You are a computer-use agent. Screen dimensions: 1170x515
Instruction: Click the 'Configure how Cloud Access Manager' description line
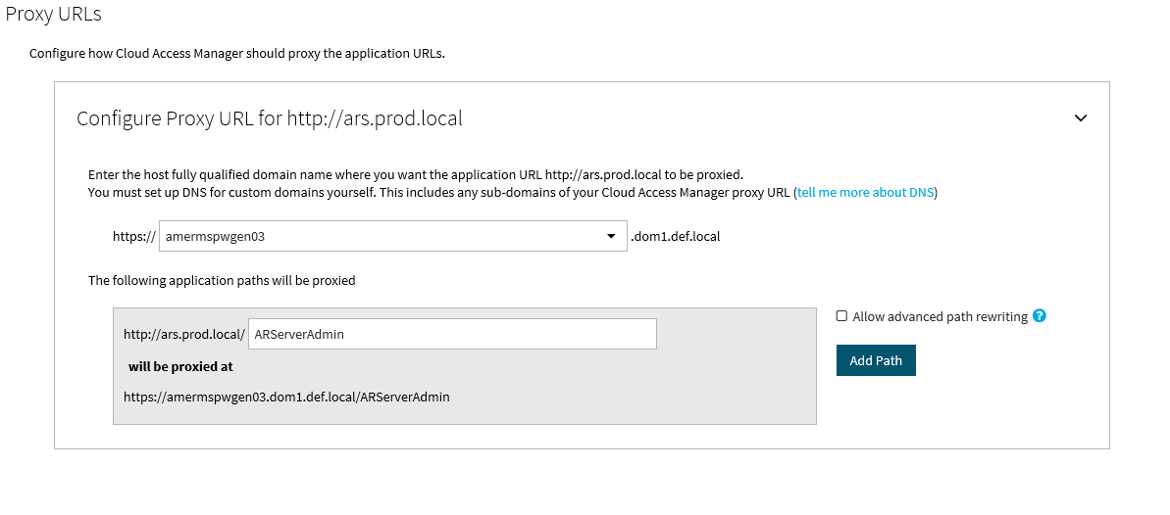coord(237,54)
